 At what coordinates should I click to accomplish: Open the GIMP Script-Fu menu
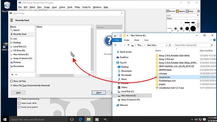tap(86, 7)
